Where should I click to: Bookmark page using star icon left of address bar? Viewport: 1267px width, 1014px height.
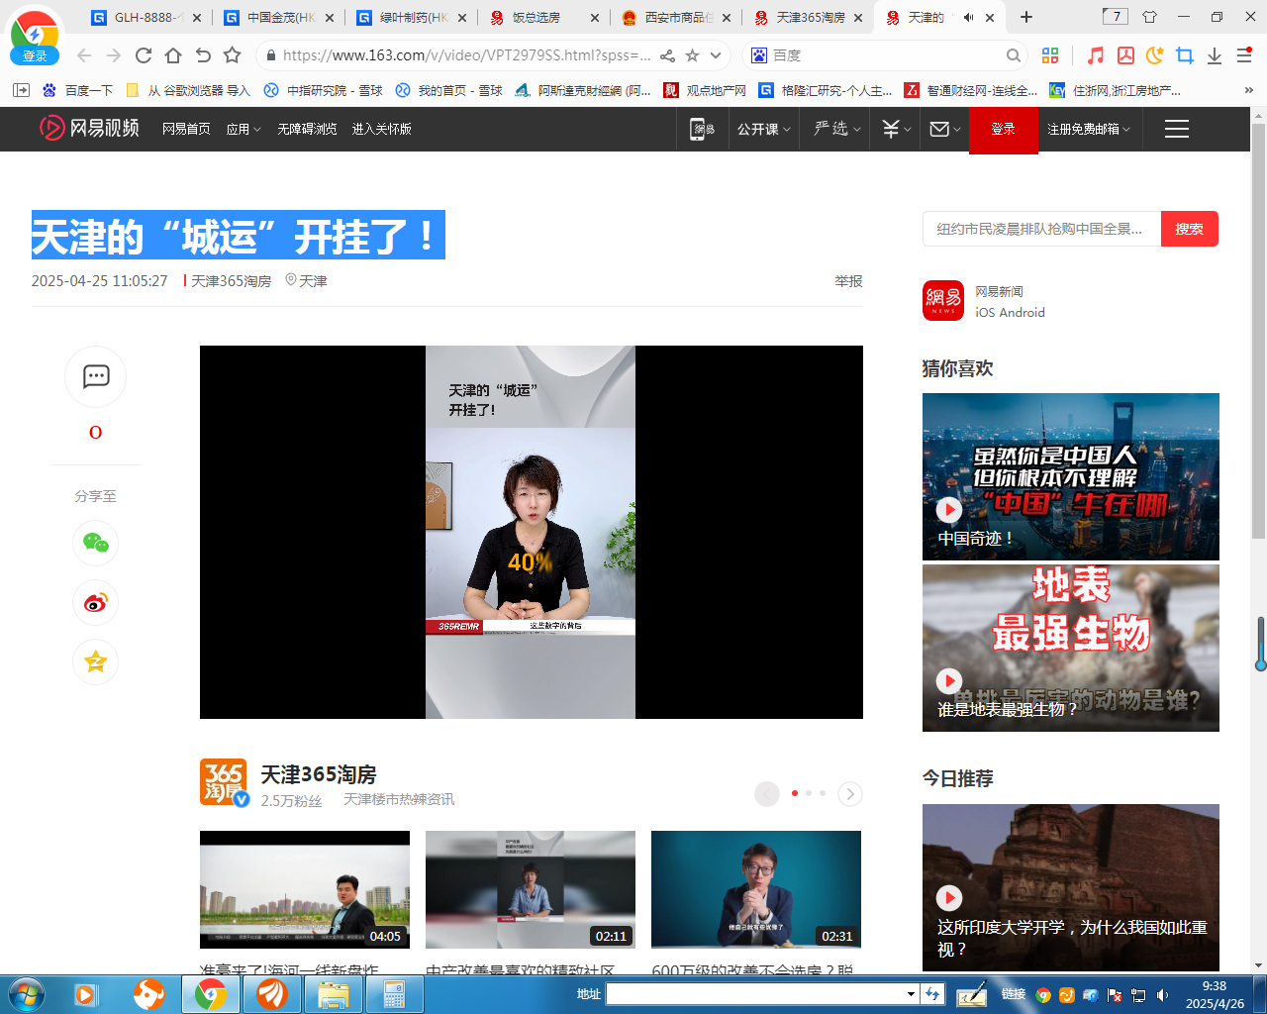[x=233, y=55]
